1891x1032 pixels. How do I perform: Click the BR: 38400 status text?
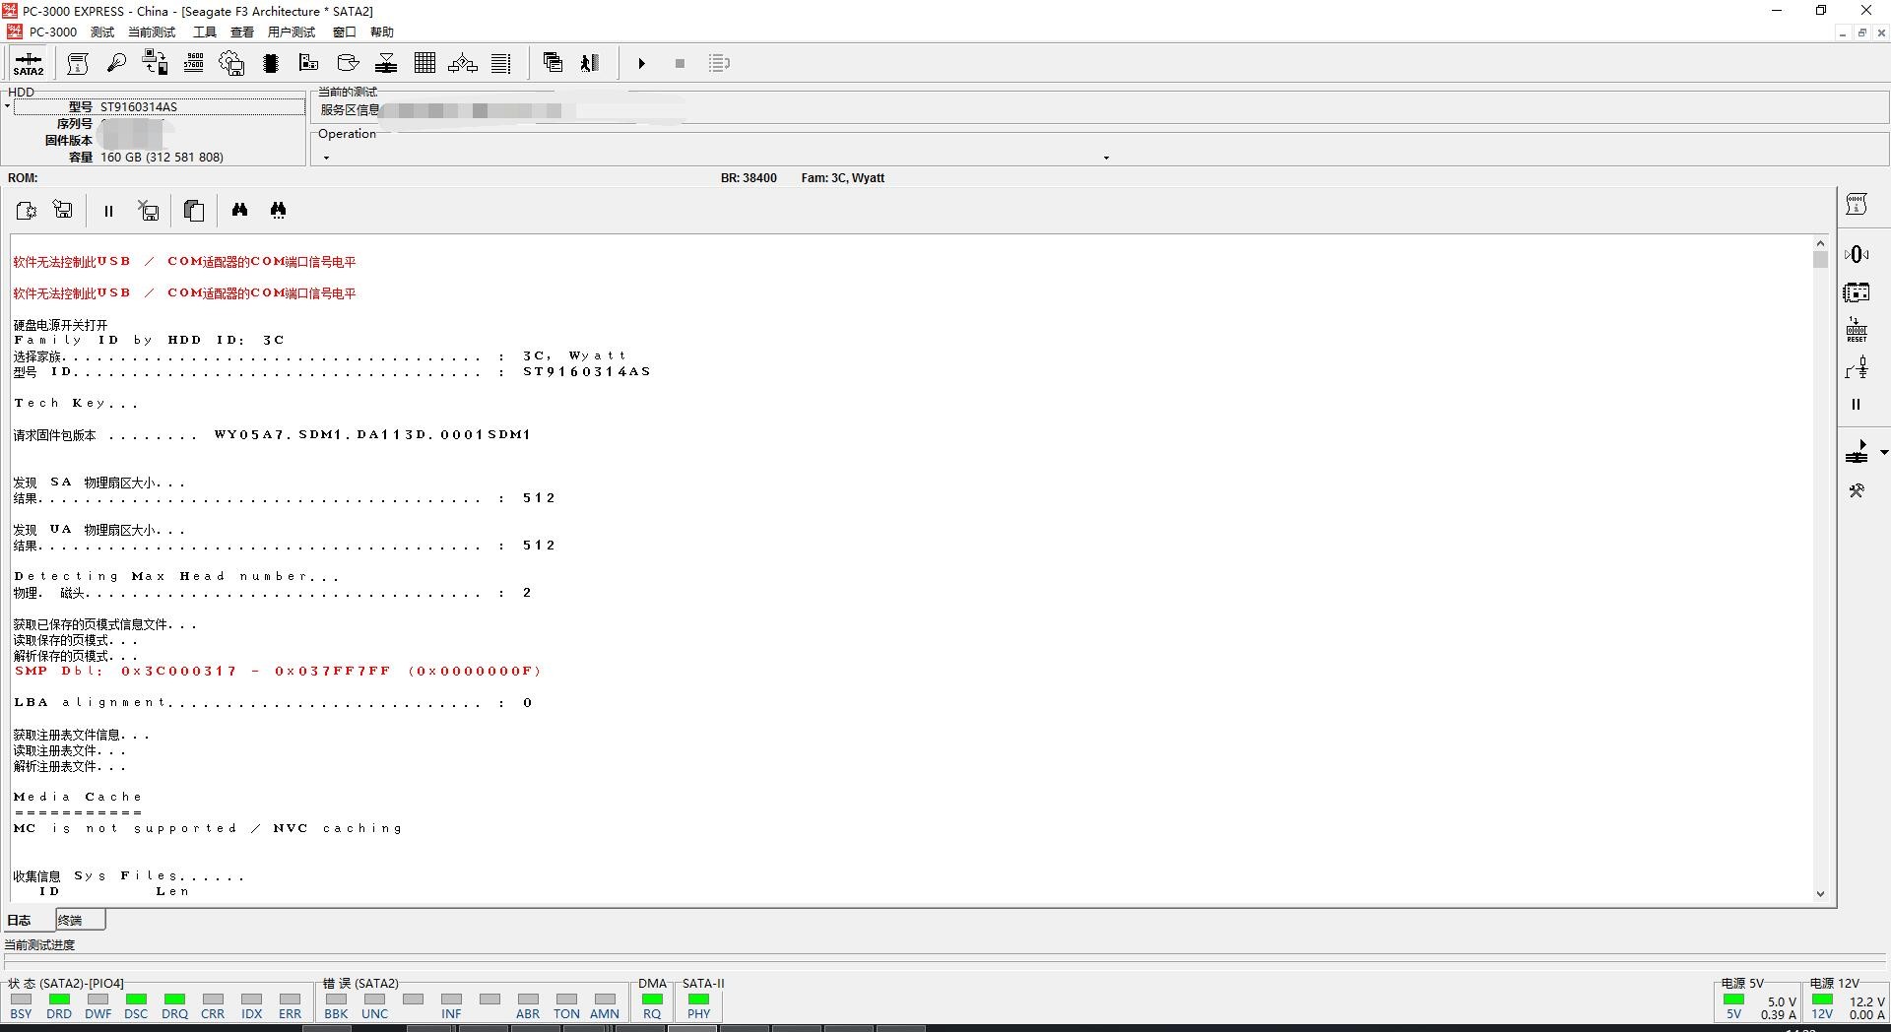click(x=749, y=178)
